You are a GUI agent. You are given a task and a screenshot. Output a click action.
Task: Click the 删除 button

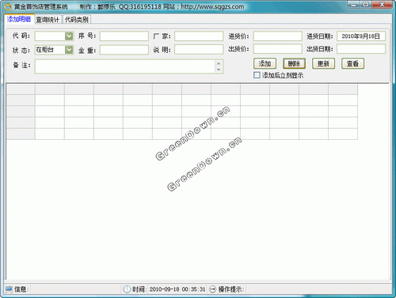point(294,63)
